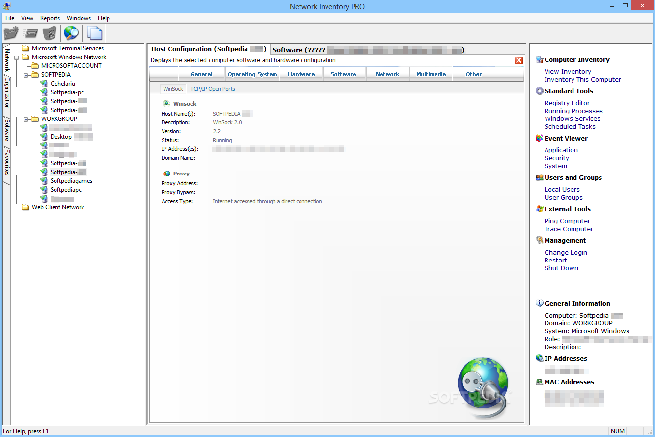Screen dimensions: 655x437
Task: Click the View Inventory link
Action: pos(568,71)
